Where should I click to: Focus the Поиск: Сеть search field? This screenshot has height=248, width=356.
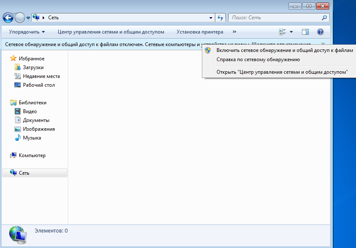click(275, 18)
